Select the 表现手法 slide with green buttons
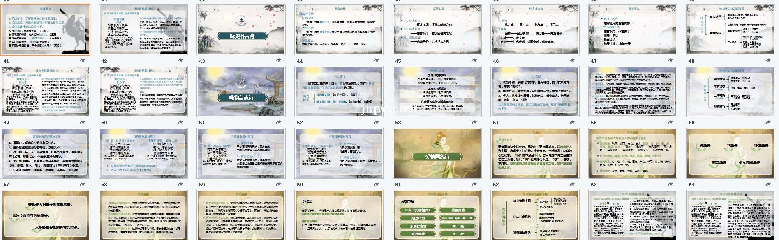This screenshot has height=240, width=779. (x=437, y=215)
